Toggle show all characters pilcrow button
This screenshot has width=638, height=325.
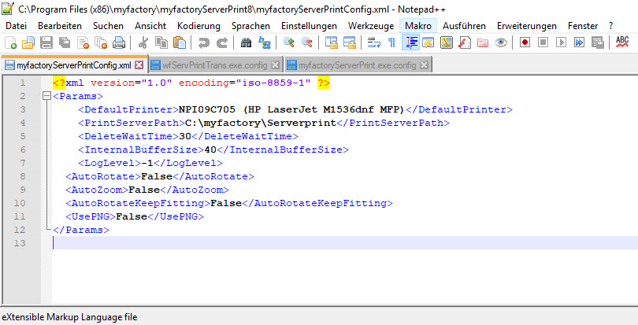tap(392, 42)
